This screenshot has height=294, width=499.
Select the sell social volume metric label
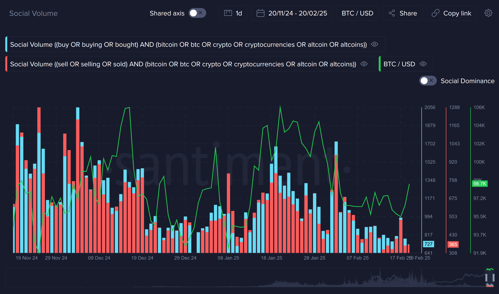(x=183, y=64)
